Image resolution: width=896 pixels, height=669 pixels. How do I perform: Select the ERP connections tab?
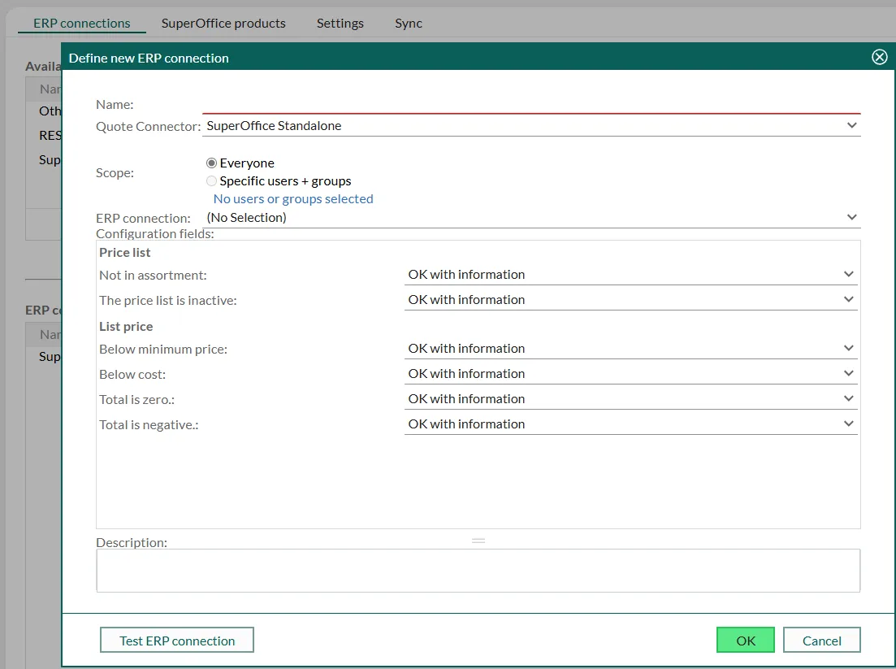point(82,23)
